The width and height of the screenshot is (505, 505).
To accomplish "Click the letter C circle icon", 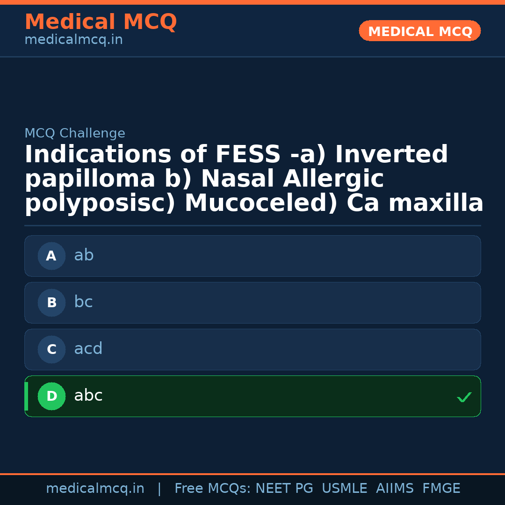I will click(x=51, y=349).
